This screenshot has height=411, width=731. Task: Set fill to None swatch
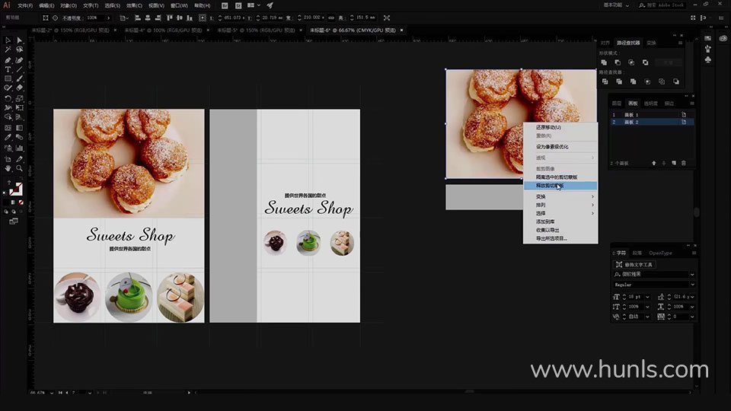pyautogui.click(x=21, y=202)
